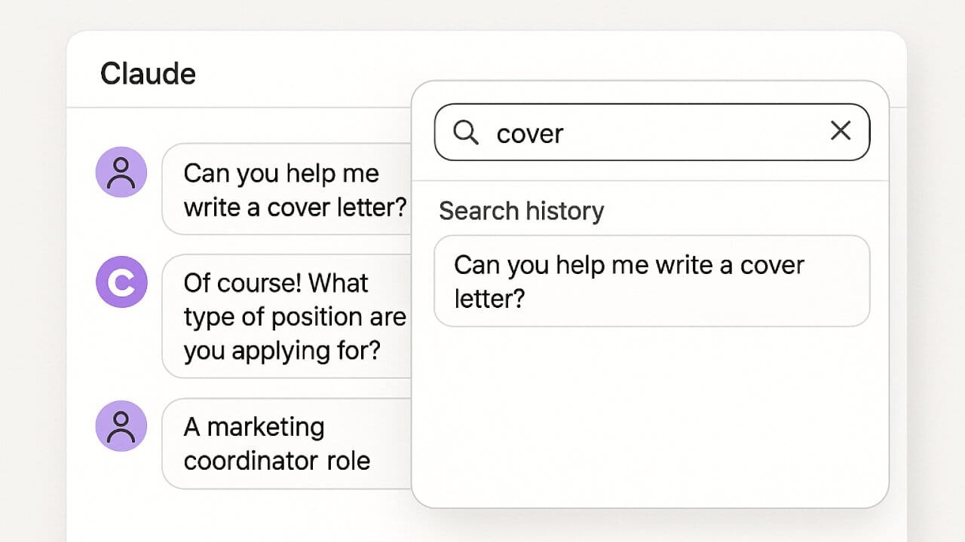Open the "Can you help me write a cover letter?" search result

pos(652,281)
